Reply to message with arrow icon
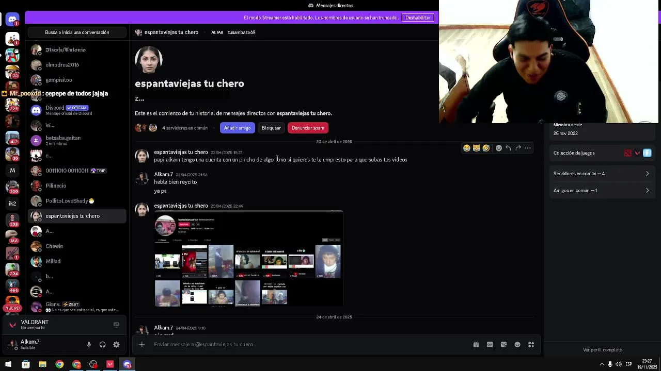 pos(508,148)
